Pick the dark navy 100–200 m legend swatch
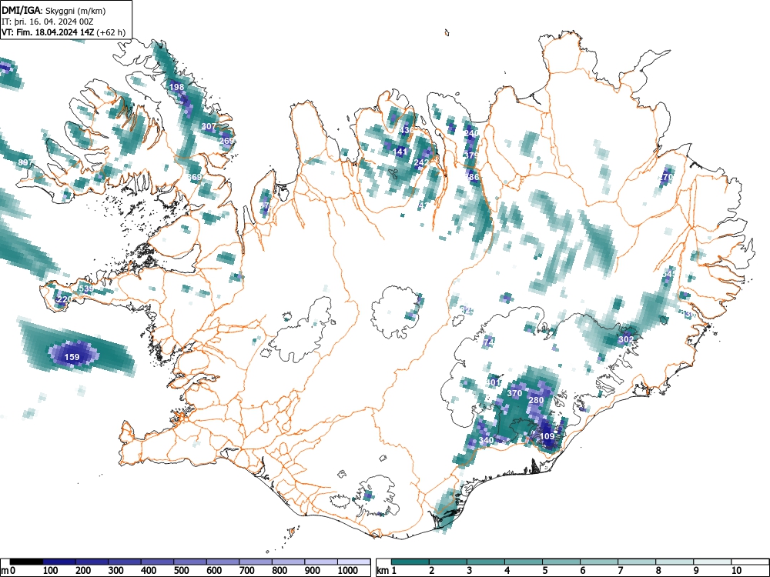The width and height of the screenshot is (770, 577). (59, 562)
